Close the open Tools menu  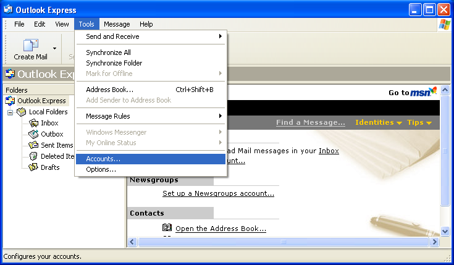[x=86, y=24]
